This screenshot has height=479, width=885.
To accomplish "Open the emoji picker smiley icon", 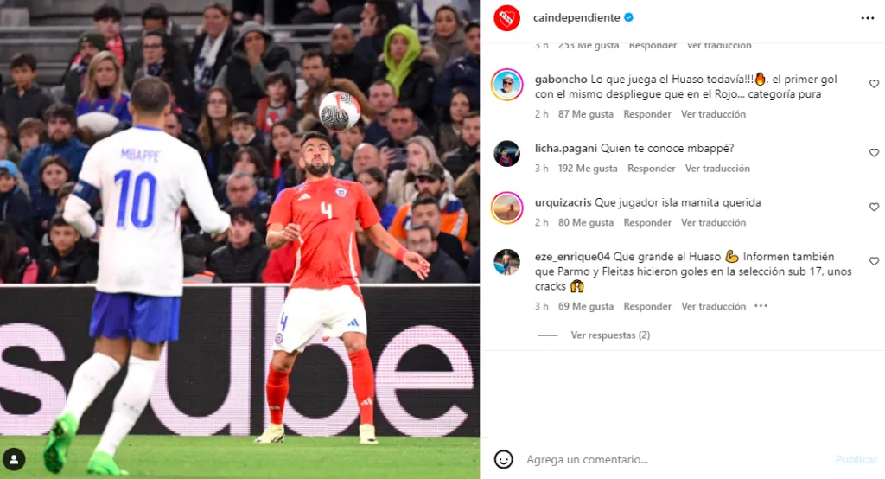I will (504, 459).
